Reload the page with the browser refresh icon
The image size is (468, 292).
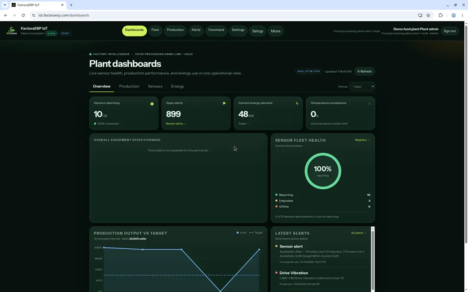click(23, 15)
